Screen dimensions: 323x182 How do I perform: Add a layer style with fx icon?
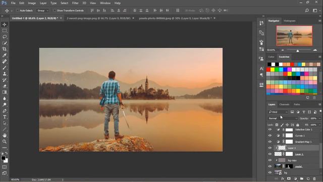[x=283, y=178]
